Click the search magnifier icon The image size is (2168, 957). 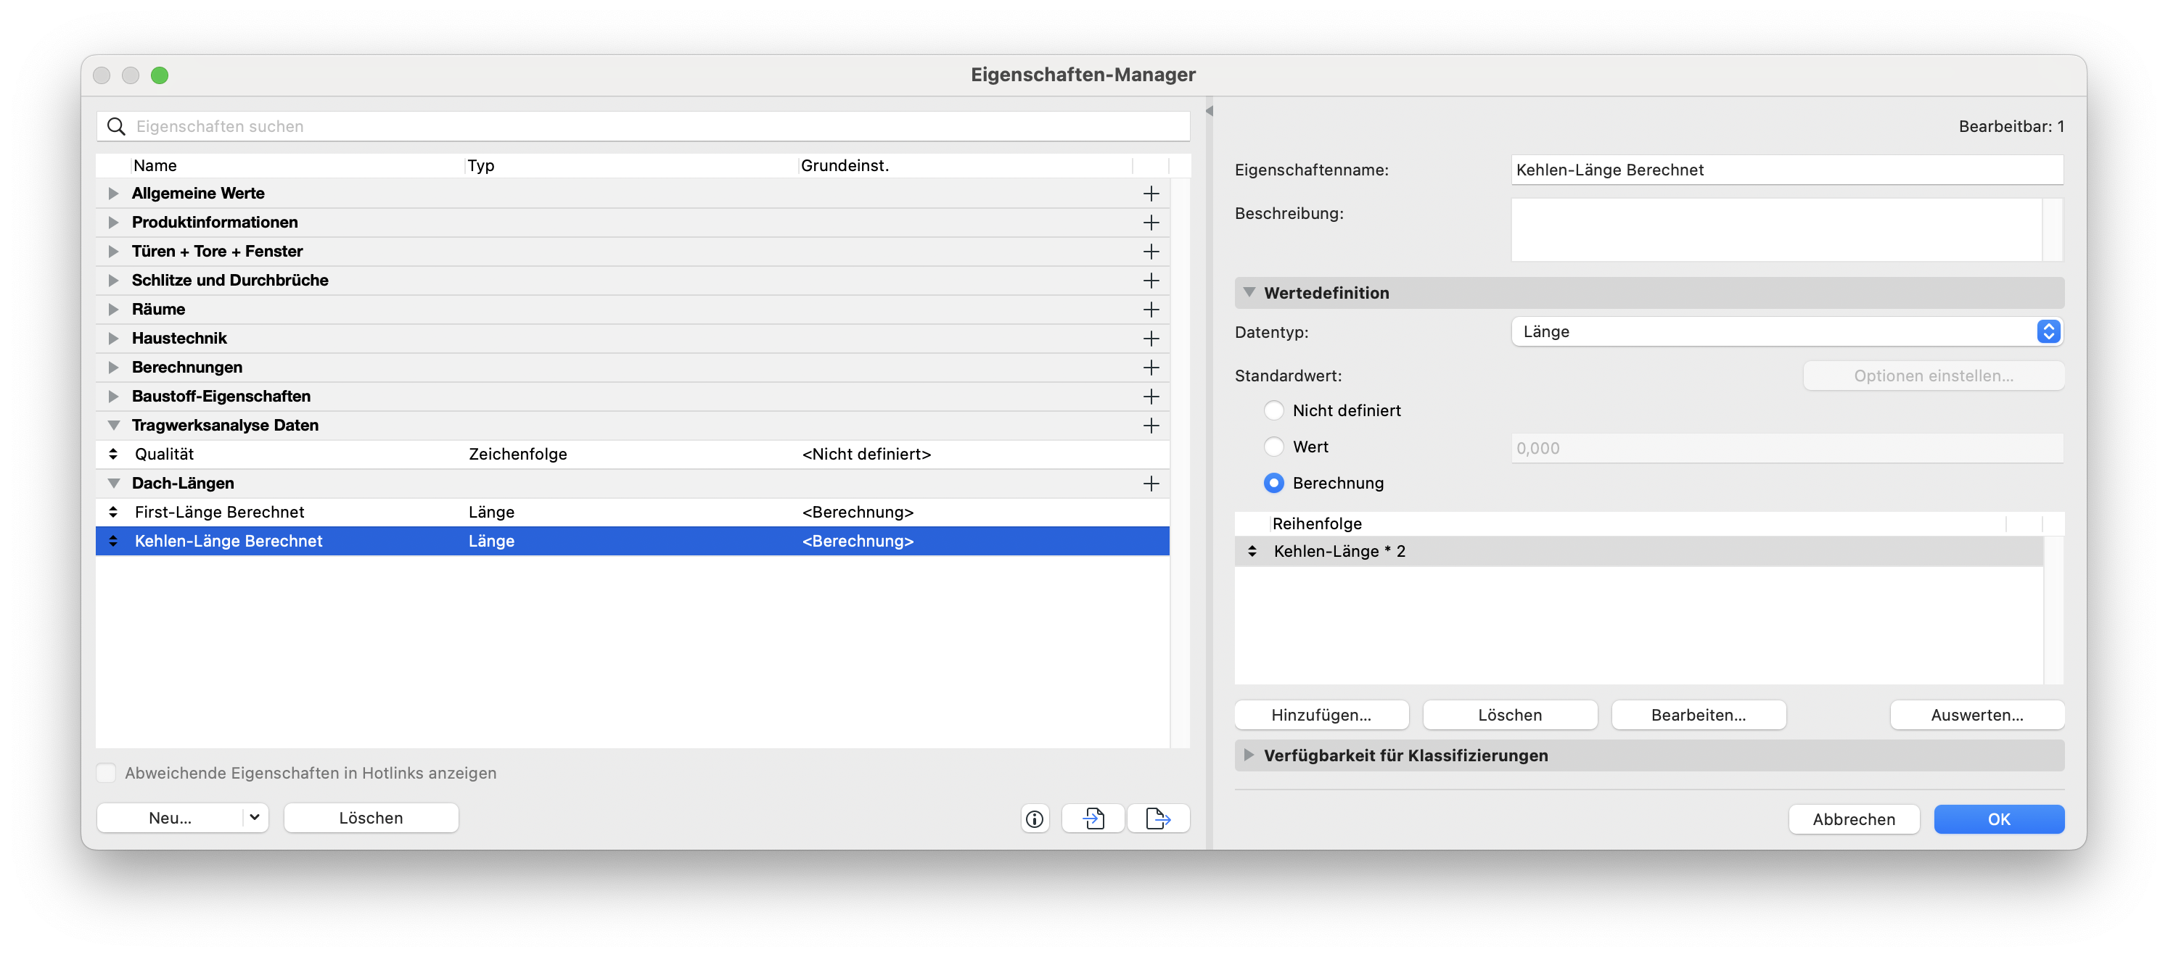[116, 126]
